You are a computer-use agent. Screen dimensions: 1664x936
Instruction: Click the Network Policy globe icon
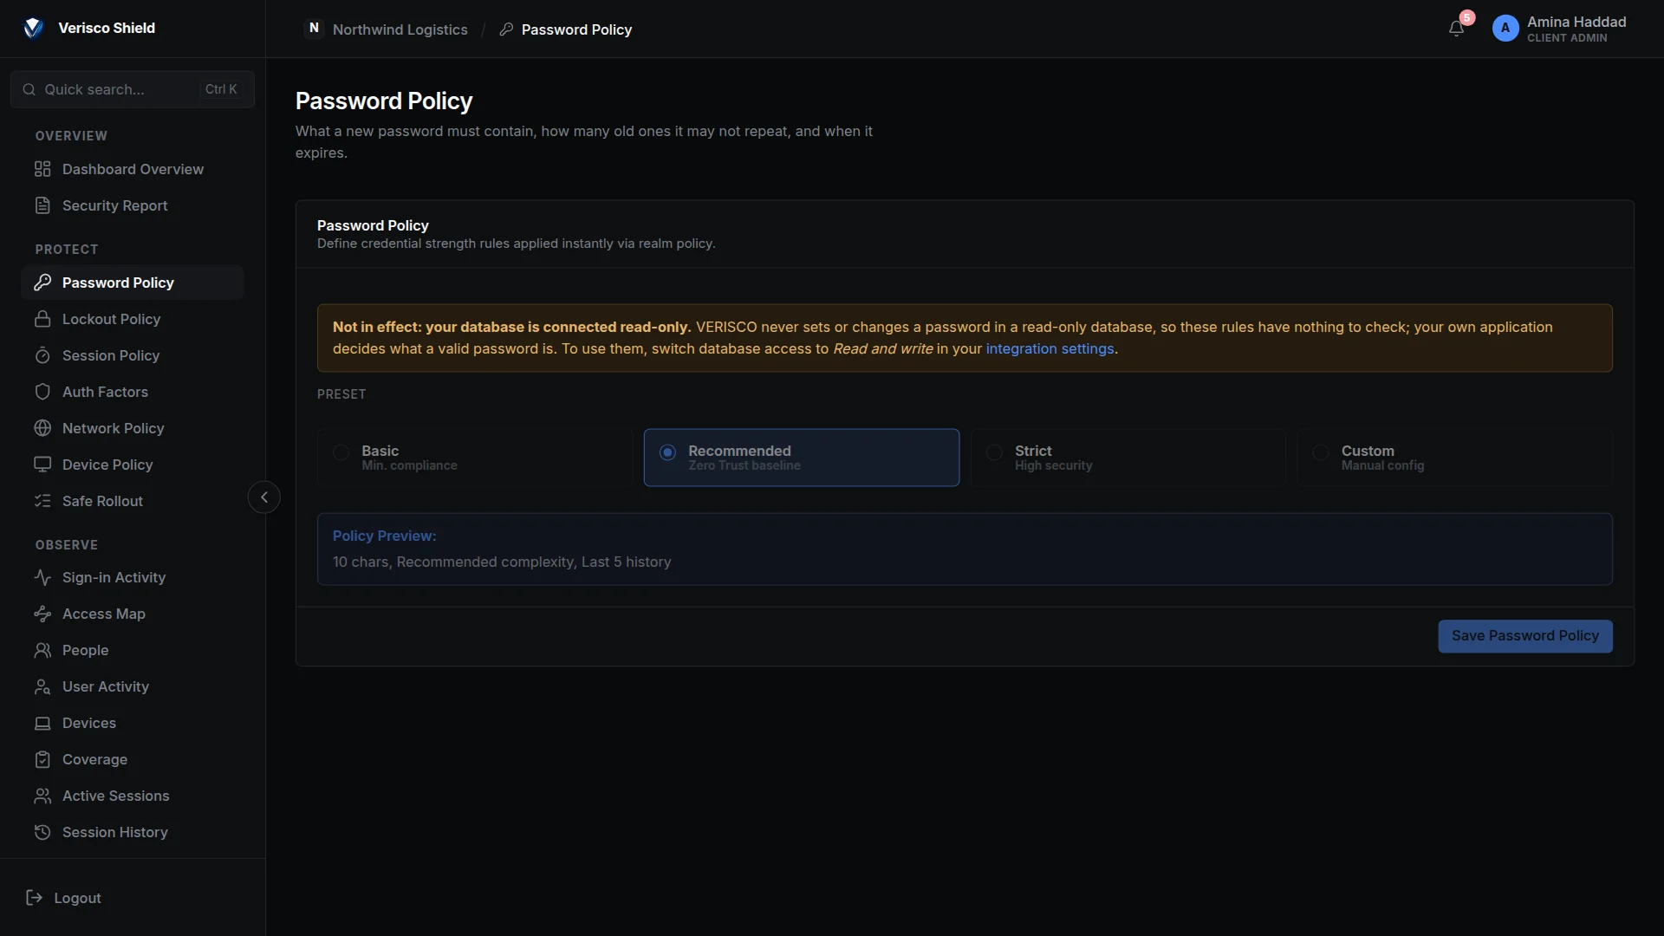(42, 428)
